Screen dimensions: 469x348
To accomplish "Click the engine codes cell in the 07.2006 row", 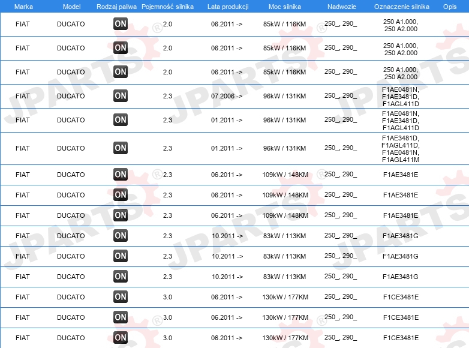I will pos(401,97).
